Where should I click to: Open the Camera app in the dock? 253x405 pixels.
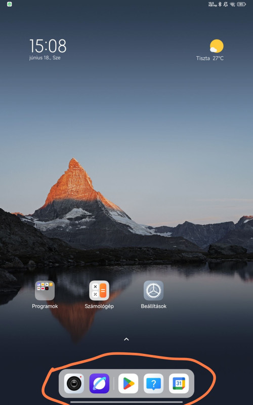click(x=74, y=383)
